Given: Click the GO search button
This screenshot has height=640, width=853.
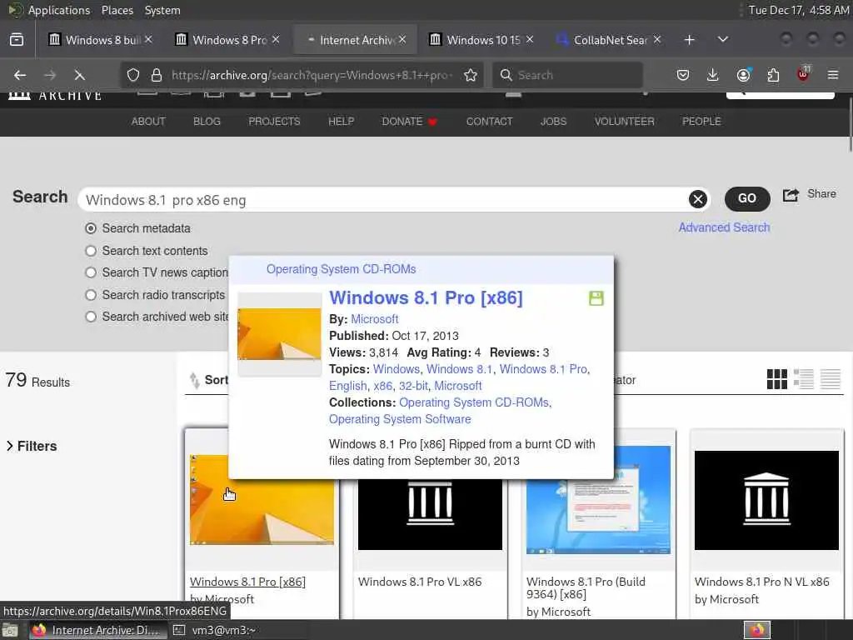Looking at the screenshot, I should 747,198.
